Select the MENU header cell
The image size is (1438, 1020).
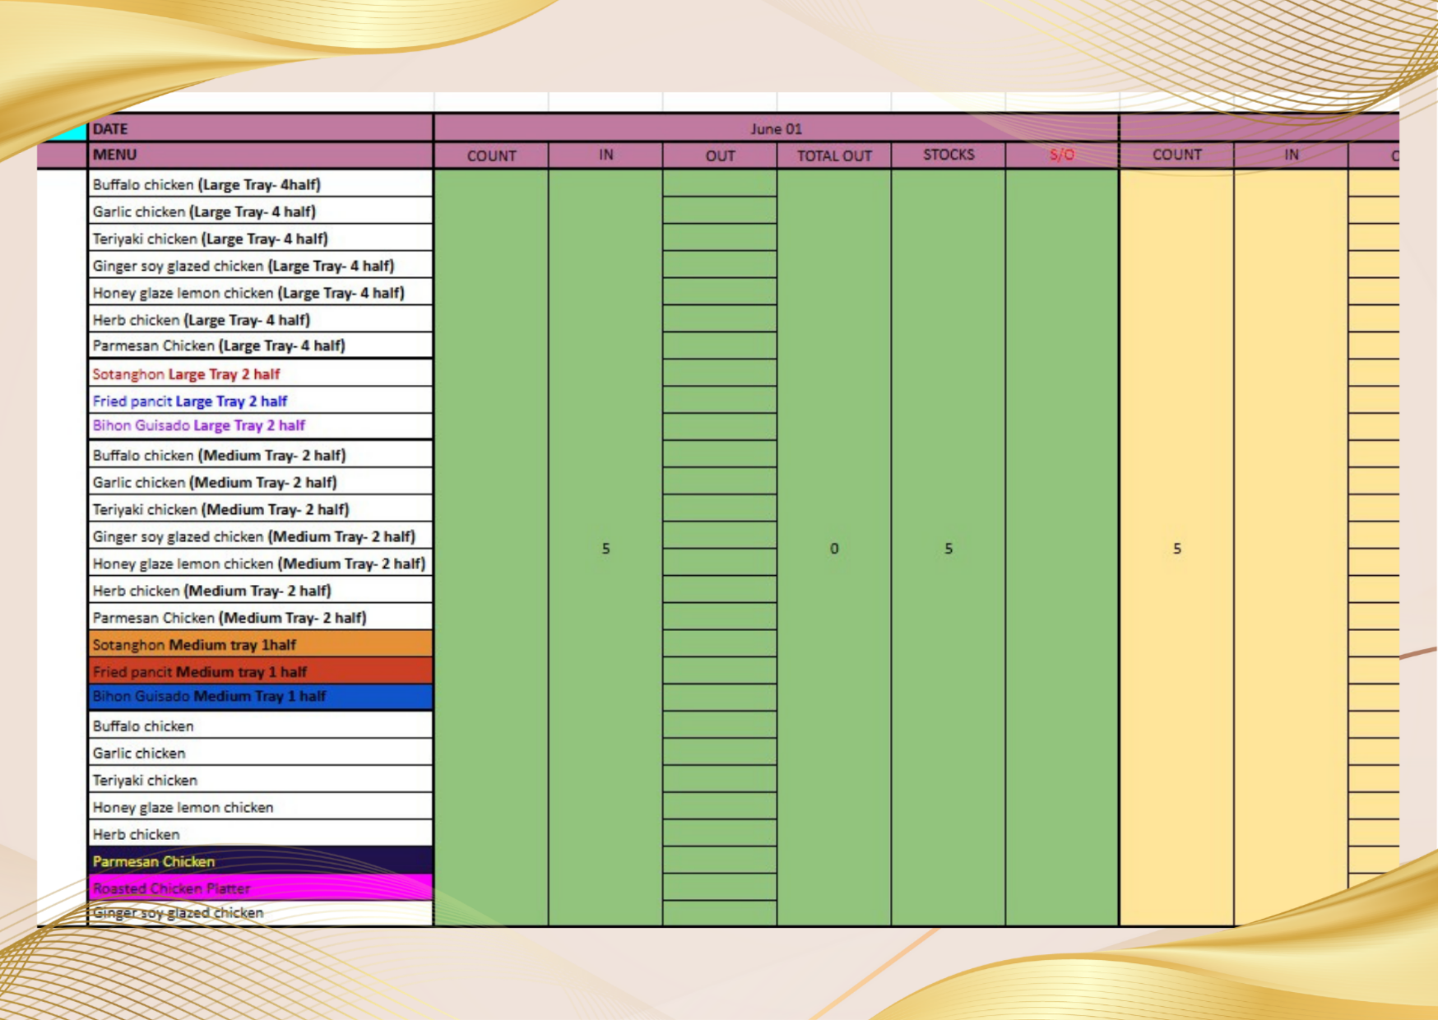pos(259,155)
